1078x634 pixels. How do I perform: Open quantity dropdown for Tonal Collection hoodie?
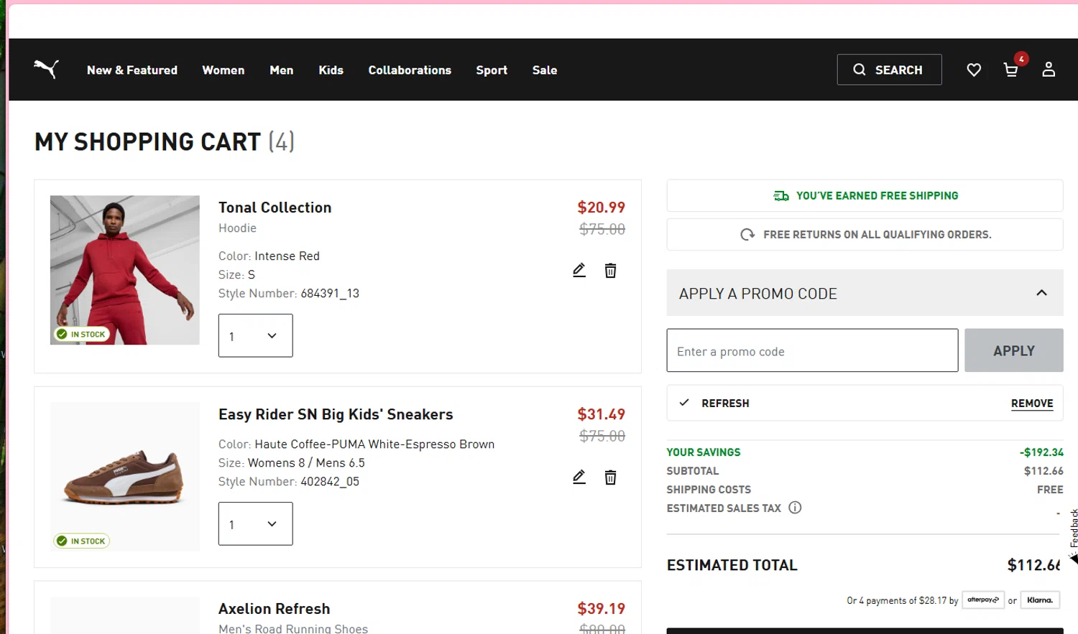click(255, 335)
